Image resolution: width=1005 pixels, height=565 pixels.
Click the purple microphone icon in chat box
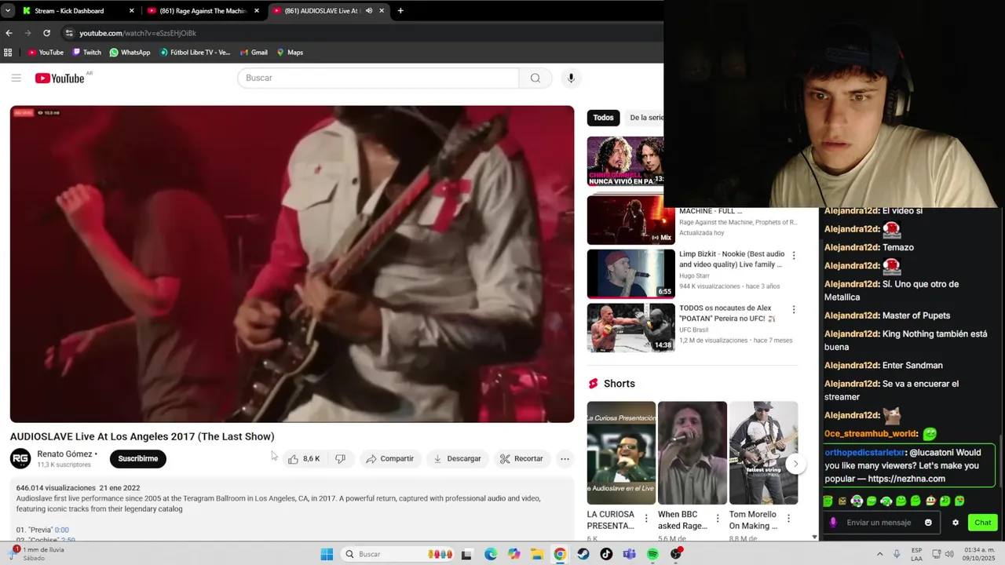pos(833,523)
